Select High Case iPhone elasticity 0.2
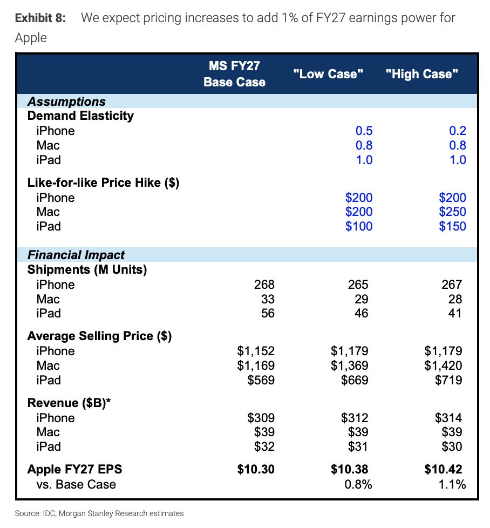Image resolution: width=490 pixels, height=528 pixels. point(458,131)
